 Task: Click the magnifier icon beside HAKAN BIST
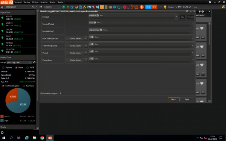pyautogui.click(x=33, y=7)
